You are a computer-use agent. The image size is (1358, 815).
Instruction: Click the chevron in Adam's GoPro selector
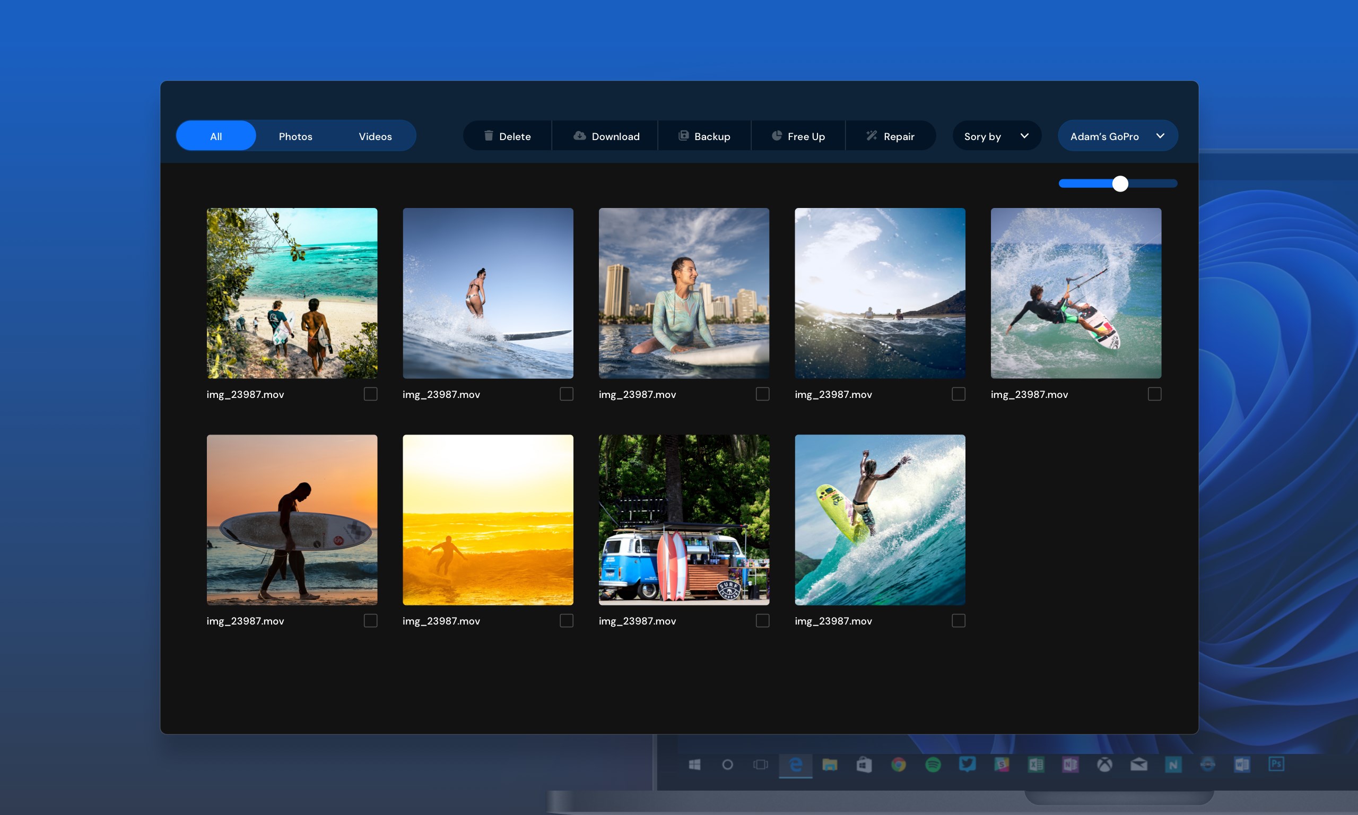point(1160,136)
